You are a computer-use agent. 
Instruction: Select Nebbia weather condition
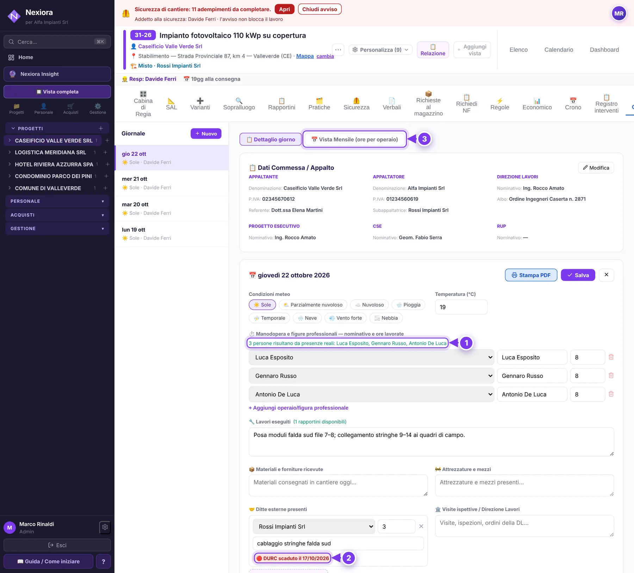386,318
